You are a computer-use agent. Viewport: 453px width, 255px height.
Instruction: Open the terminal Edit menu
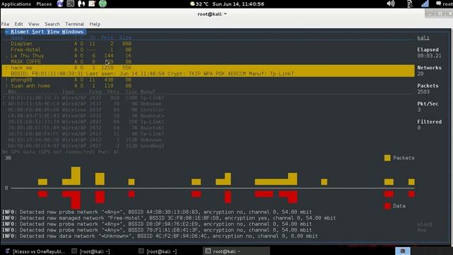(18, 24)
